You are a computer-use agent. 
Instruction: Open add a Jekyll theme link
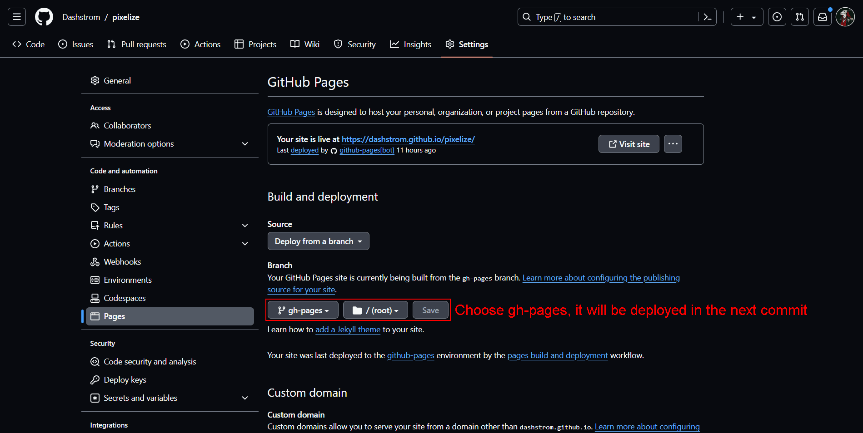point(348,330)
